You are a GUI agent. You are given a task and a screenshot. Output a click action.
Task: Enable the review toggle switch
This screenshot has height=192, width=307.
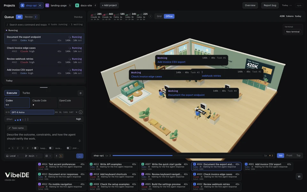51,148
